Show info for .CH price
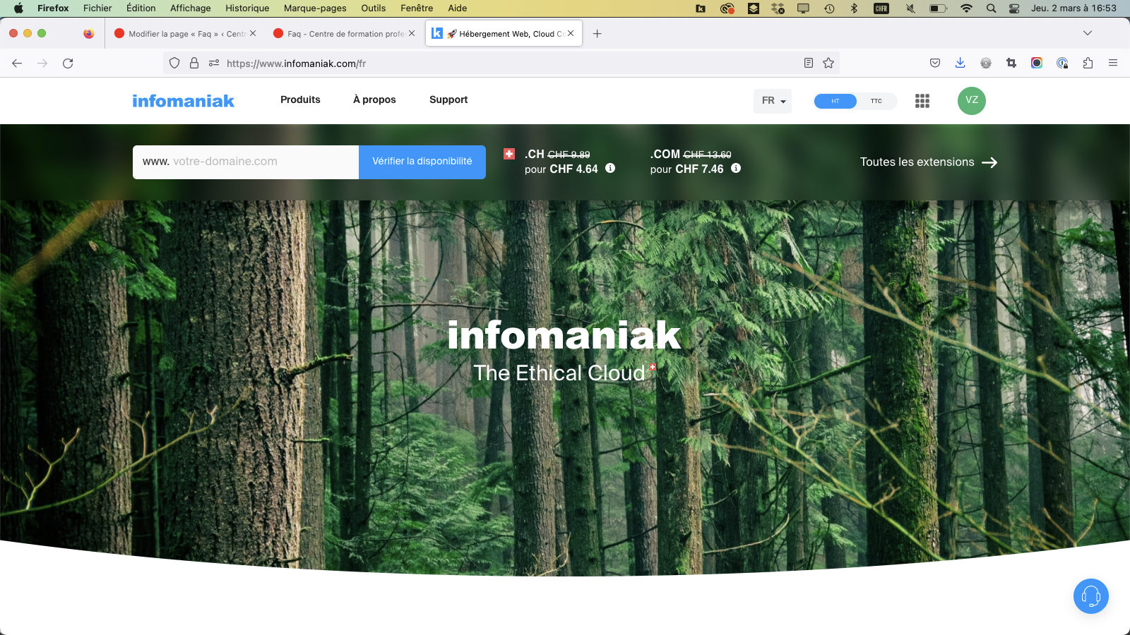The width and height of the screenshot is (1130, 635). (x=610, y=168)
